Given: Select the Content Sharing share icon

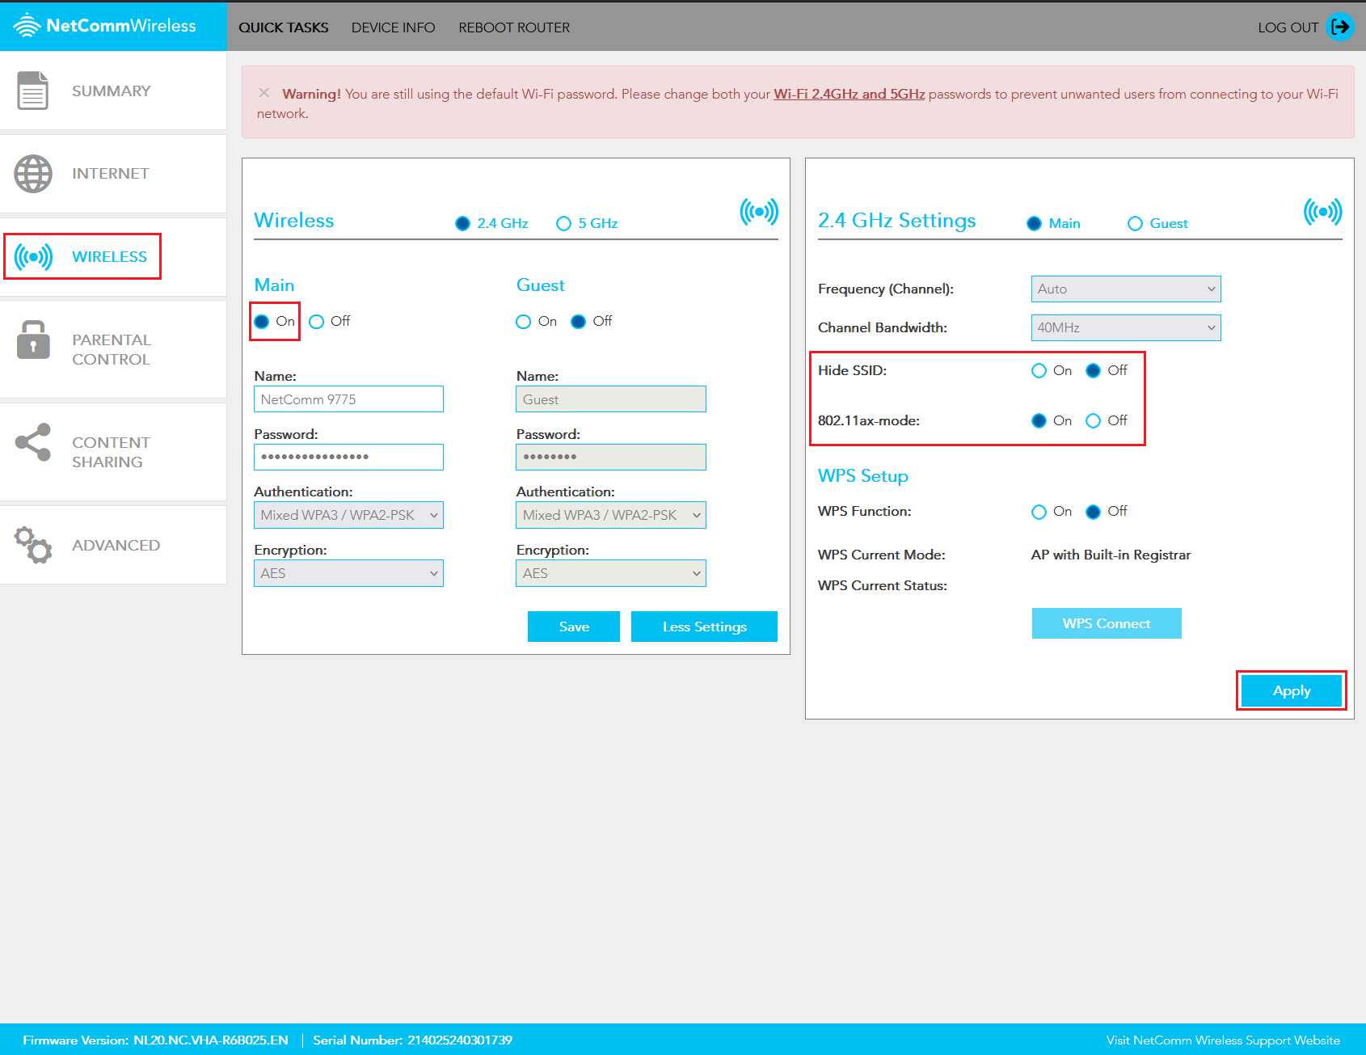Looking at the screenshot, I should [32, 443].
